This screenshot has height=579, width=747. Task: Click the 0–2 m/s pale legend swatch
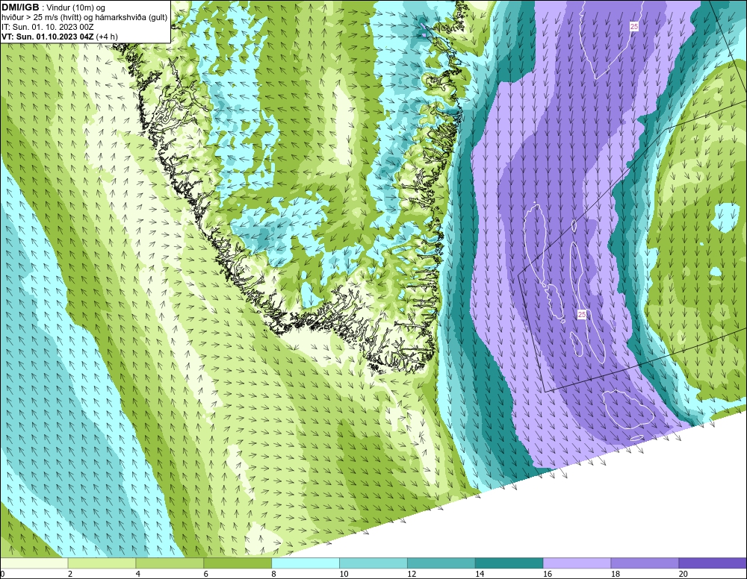34,563
